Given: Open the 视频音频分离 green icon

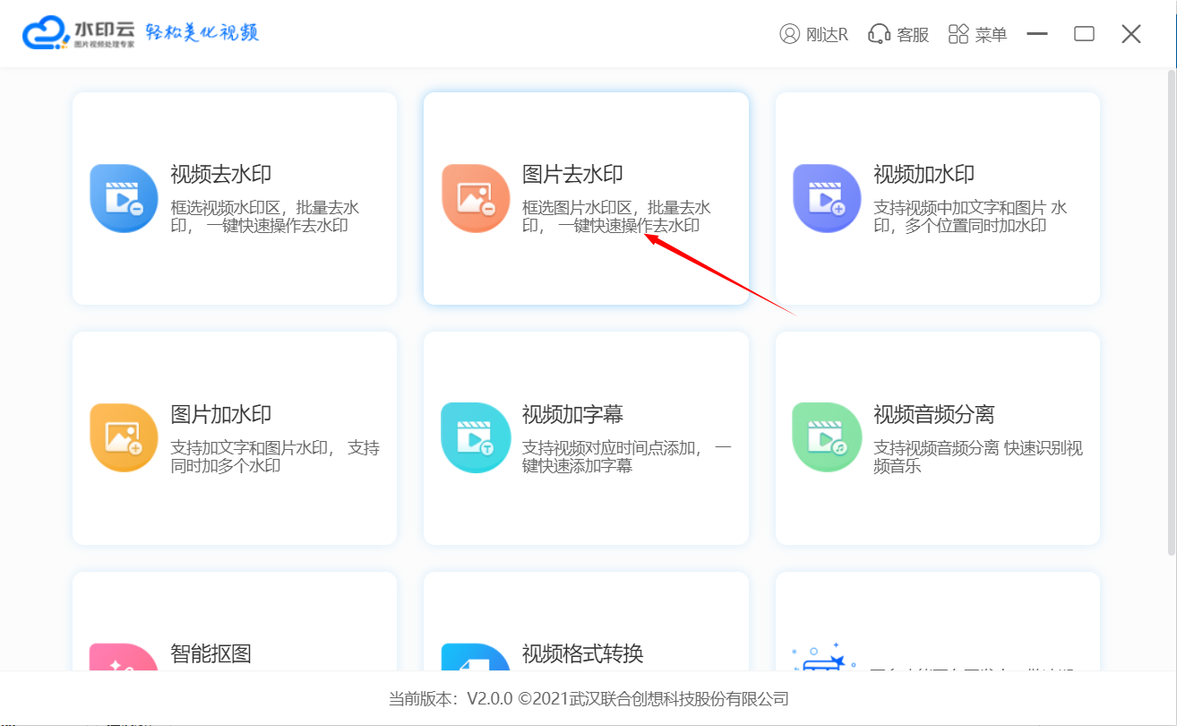Looking at the screenshot, I should tap(827, 437).
